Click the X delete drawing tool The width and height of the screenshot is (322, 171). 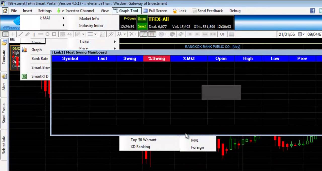(131, 34)
